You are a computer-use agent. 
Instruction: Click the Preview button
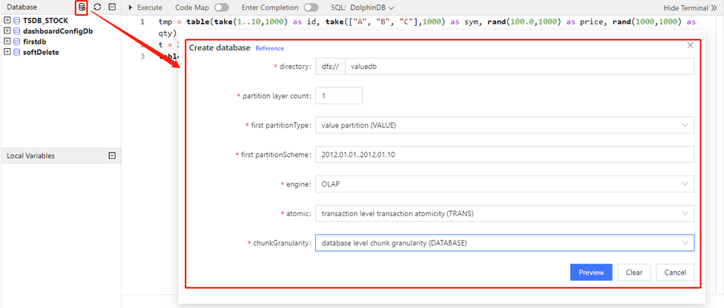pos(591,272)
